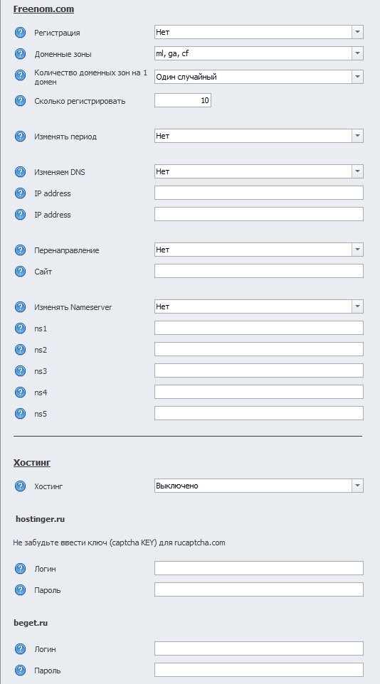Click help icon for Изменять Nameserver
The image size is (380, 684).
pos(20,306)
